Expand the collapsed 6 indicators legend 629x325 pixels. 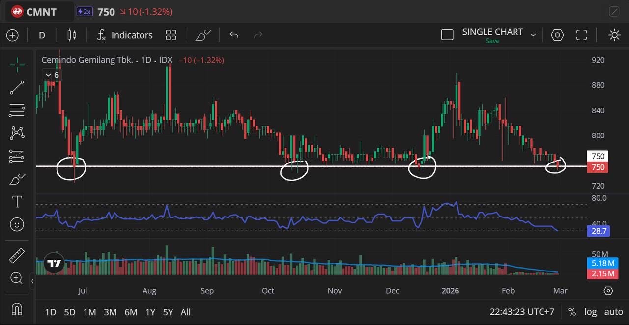(51, 75)
